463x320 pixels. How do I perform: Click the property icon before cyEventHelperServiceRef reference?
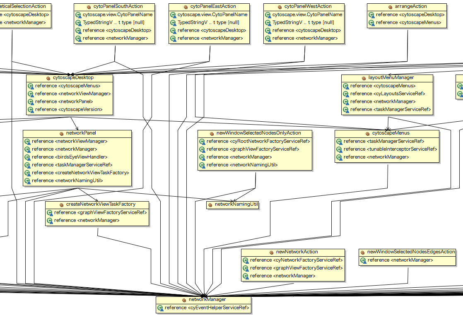click(160, 308)
